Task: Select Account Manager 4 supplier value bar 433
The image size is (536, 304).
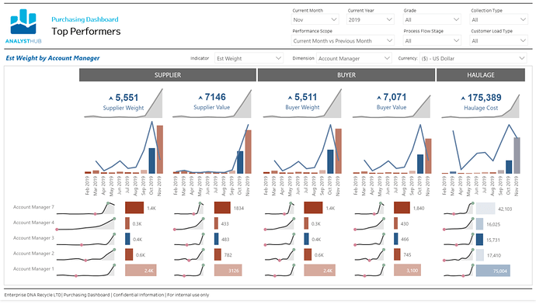Action: point(216,223)
